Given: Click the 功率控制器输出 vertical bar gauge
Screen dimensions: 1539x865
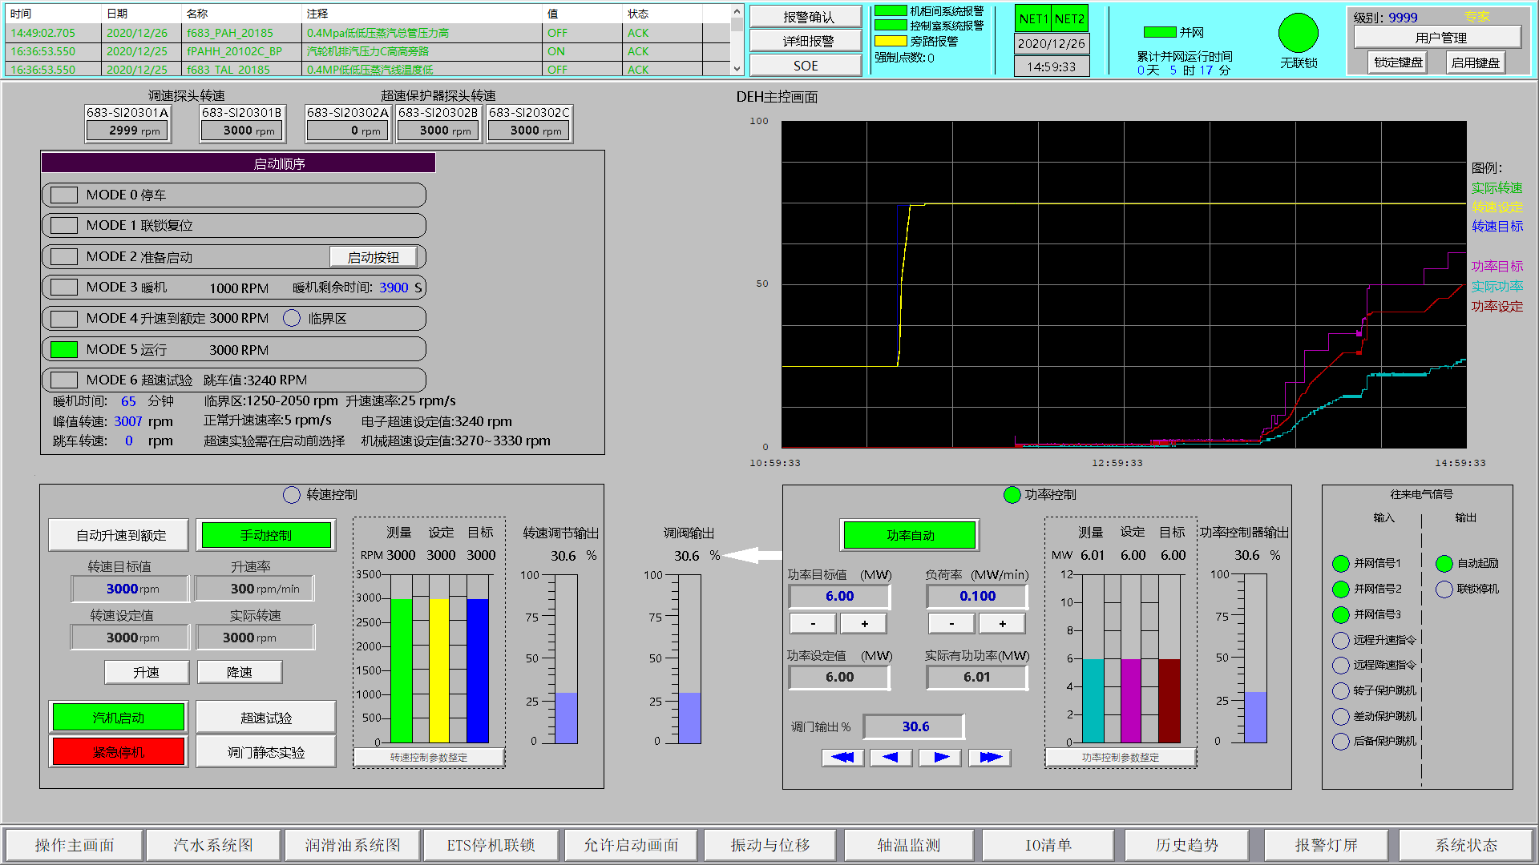Looking at the screenshot, I should coord(1255,658).
